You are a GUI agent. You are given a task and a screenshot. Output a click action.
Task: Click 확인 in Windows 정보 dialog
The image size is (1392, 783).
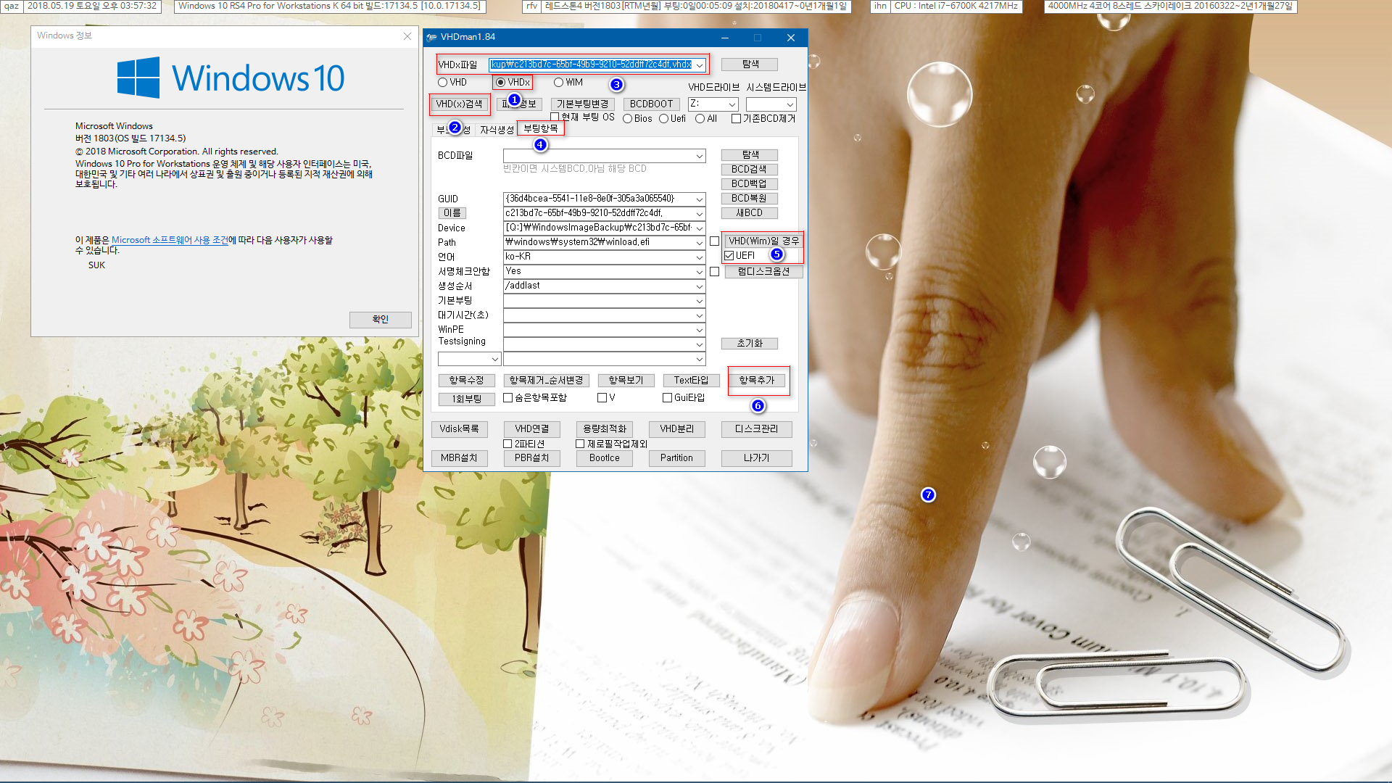(x=380, y=320)
